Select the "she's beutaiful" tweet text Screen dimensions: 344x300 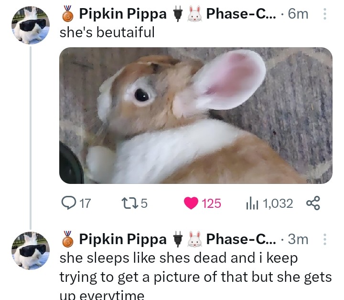[107, 32]
